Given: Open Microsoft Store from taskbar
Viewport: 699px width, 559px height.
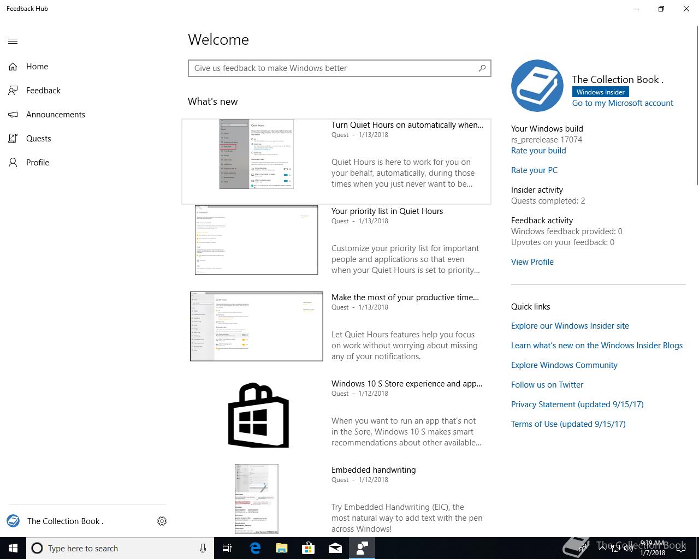Looking at the screenshot, I should click(x=309, y=548).
